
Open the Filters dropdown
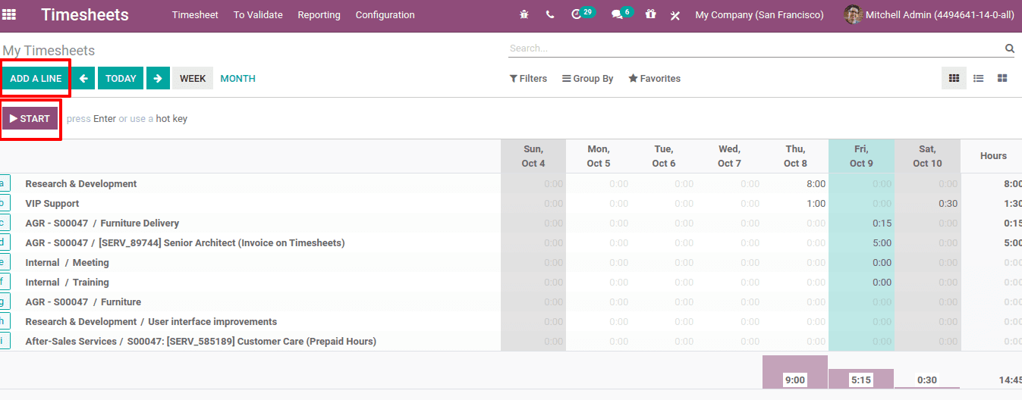click(528, 79)
